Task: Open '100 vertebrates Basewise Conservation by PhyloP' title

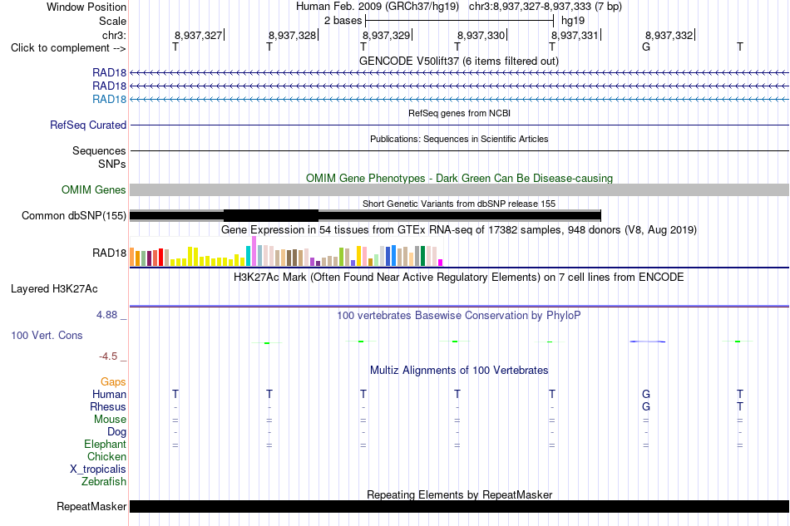Action: (459, 316)
